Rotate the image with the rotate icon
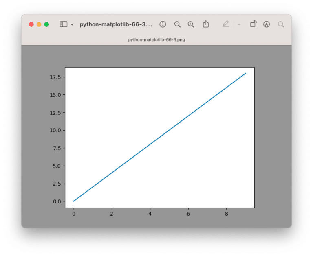This screenshot has height=256, width=313. click(x=253, y=24)
